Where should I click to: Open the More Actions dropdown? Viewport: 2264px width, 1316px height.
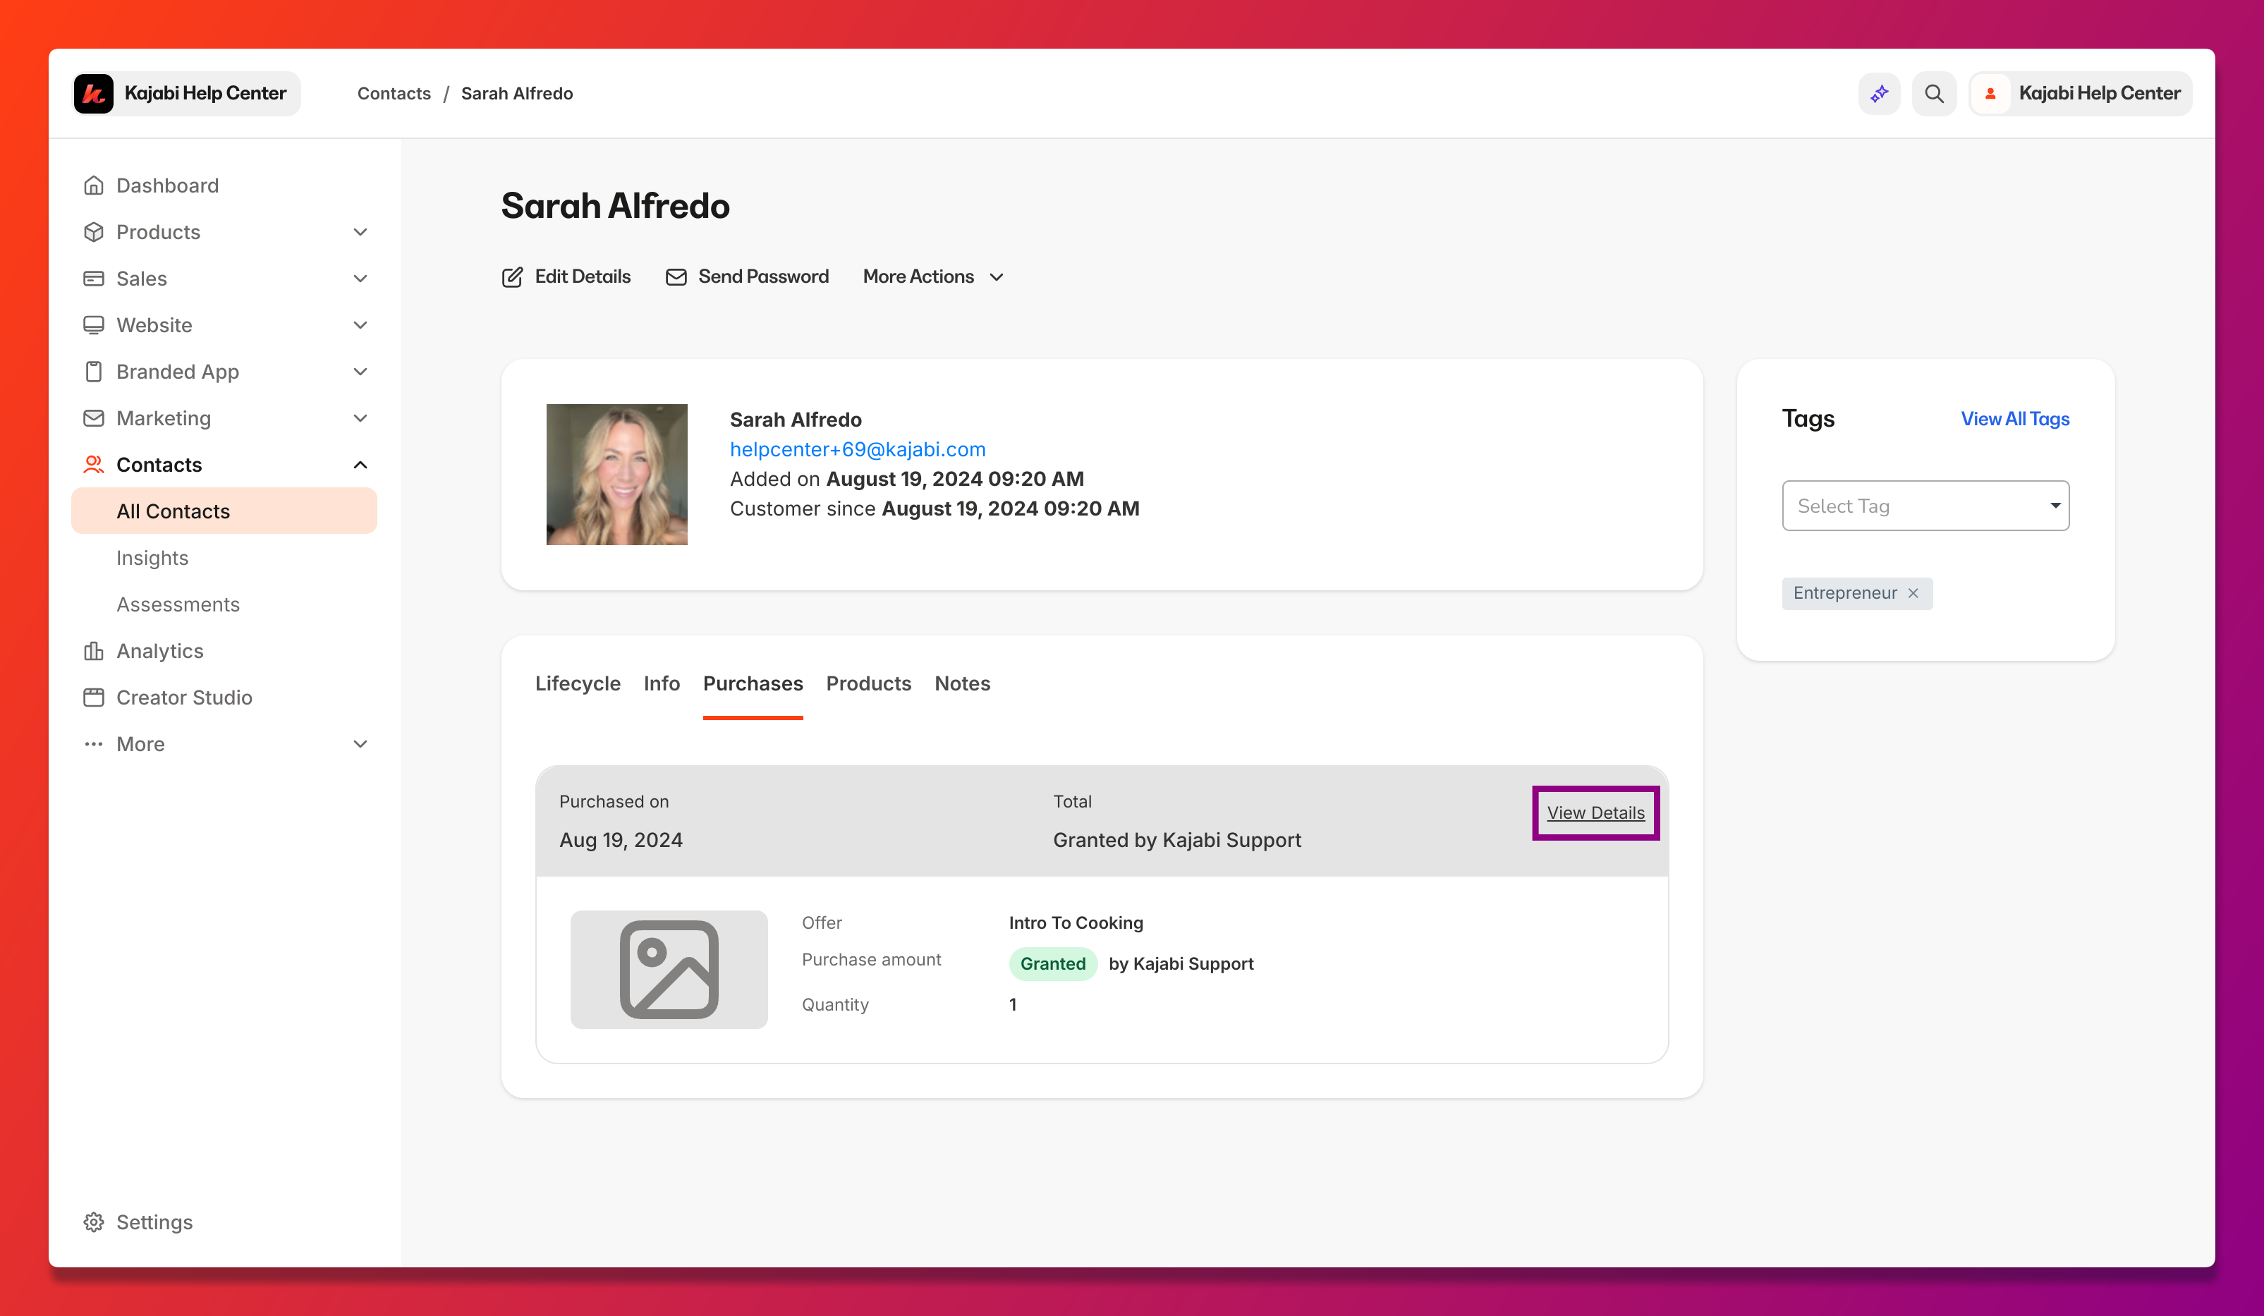933,276
